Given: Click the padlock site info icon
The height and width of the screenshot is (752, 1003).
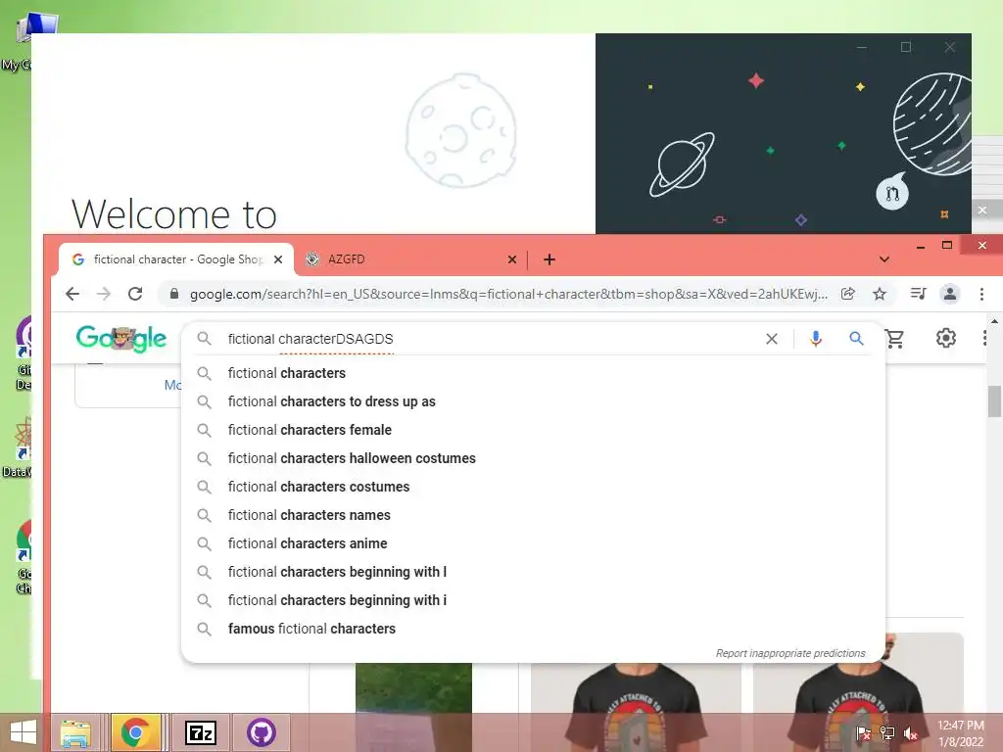Looking at the screenshot, I should click(x=174, y=294).
